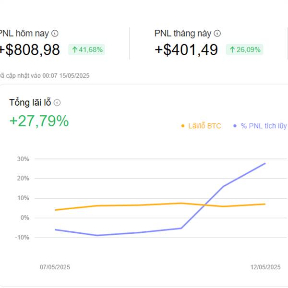
Task: Click the 26,09% monthly change badge
Action: click(x=244, y=49)
